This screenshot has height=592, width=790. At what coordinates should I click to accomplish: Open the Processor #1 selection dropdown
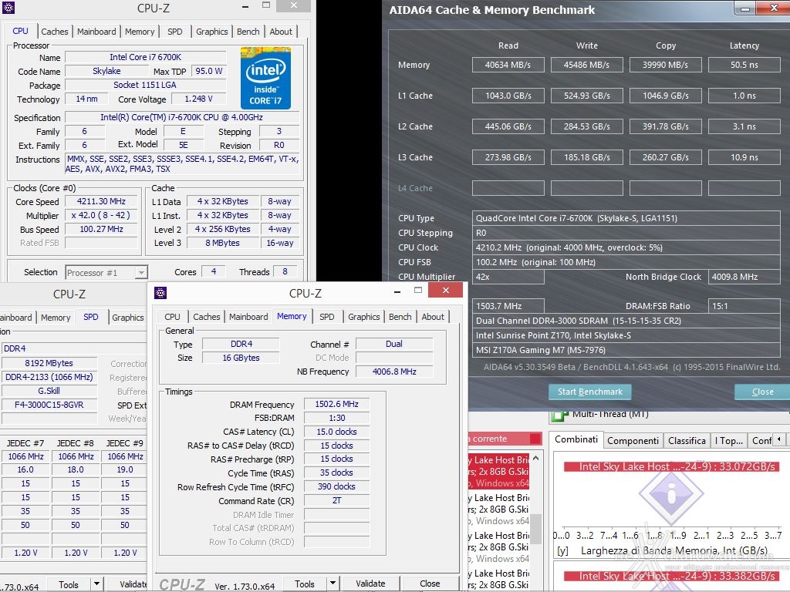click(142, 272)
